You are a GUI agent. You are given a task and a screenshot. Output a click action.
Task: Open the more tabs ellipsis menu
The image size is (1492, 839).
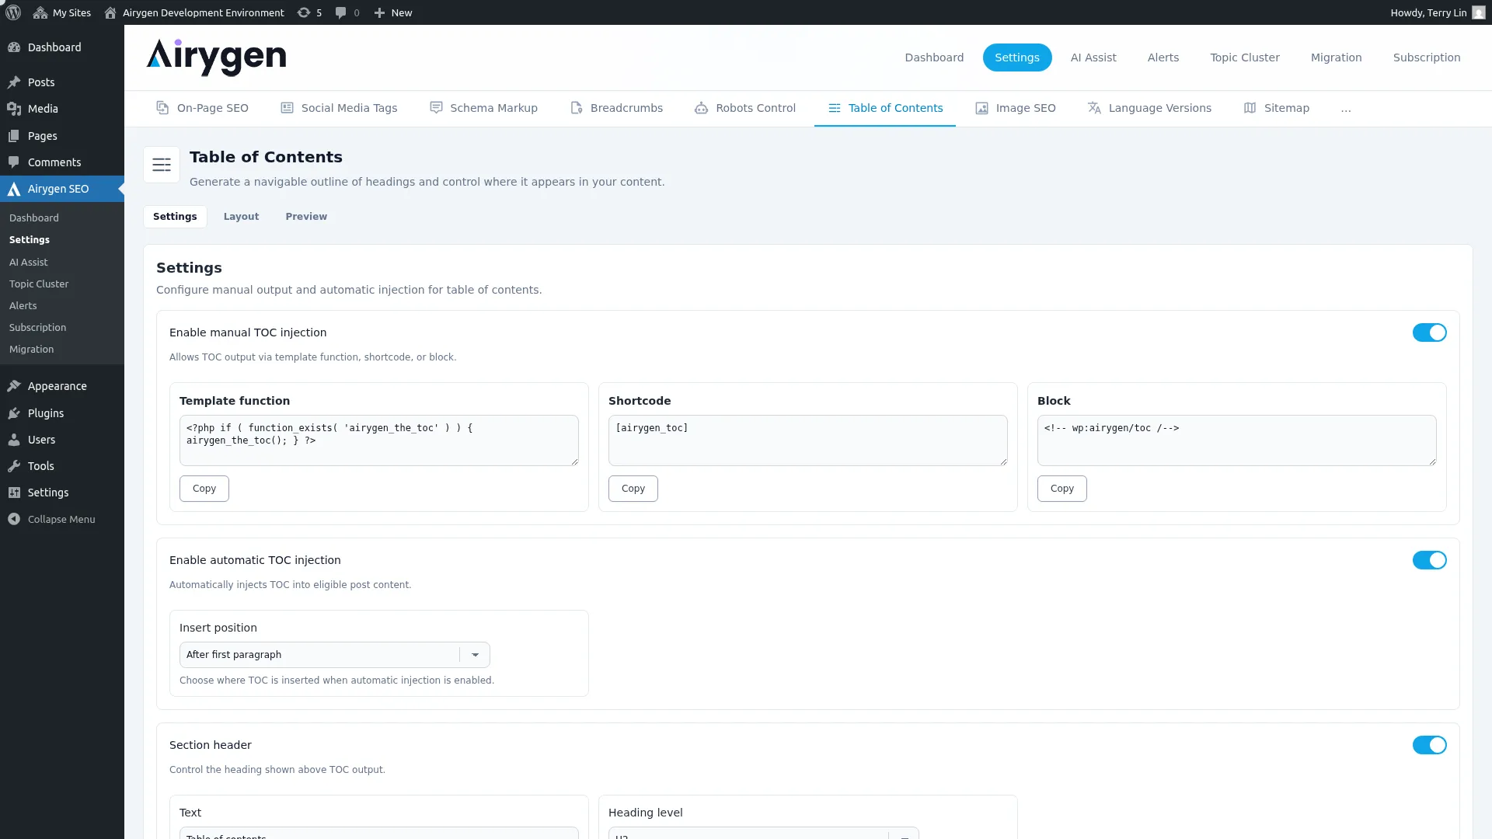(x=1346, y=109)
